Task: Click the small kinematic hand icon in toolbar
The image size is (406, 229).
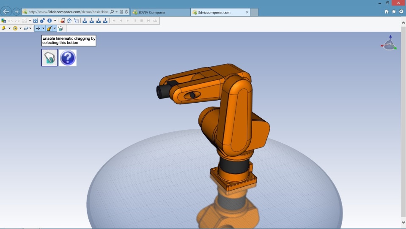Action: 60,28
